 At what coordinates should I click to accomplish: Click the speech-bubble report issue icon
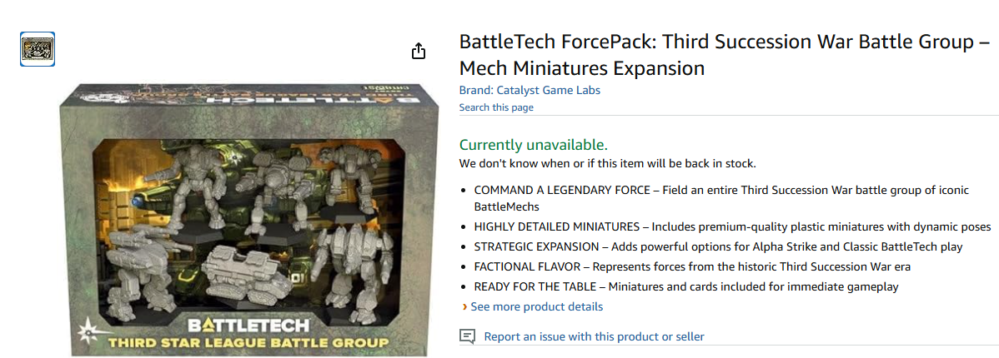pyautogui.click(x=468, y=336)
